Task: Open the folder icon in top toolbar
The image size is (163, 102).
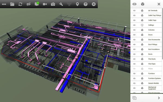Action: (x=12, y=4)
